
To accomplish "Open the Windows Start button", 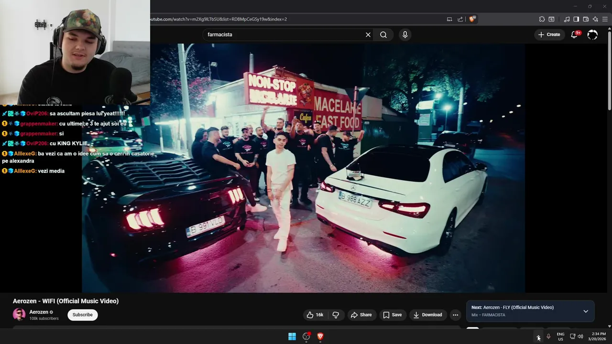I will [x=292, y=336].
